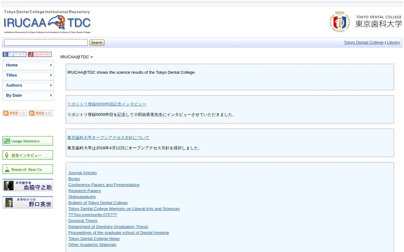
Task: Follow the Library header link
Action: coord(393,43)
